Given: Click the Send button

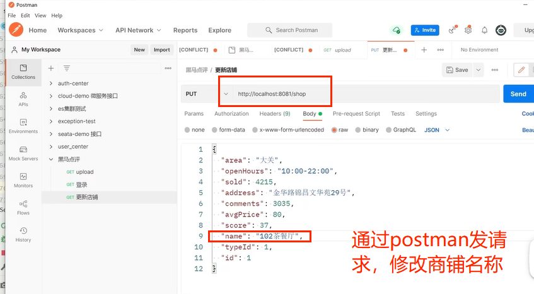Looking at the screenshot, I should coord(518,94).
